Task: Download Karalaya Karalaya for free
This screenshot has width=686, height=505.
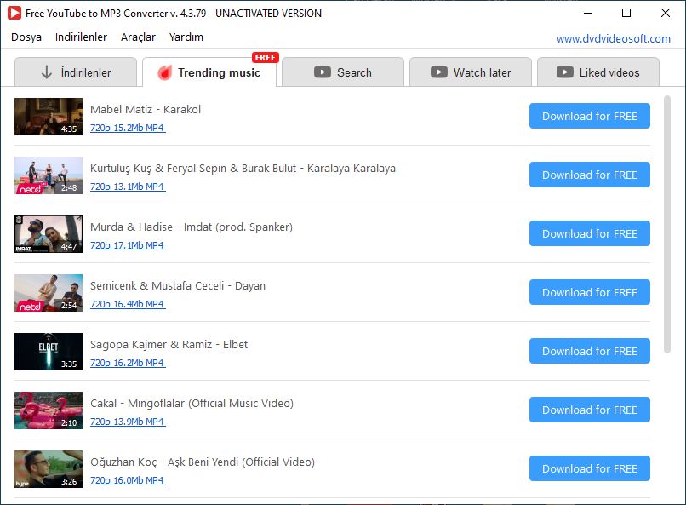Action: (589, 175)
